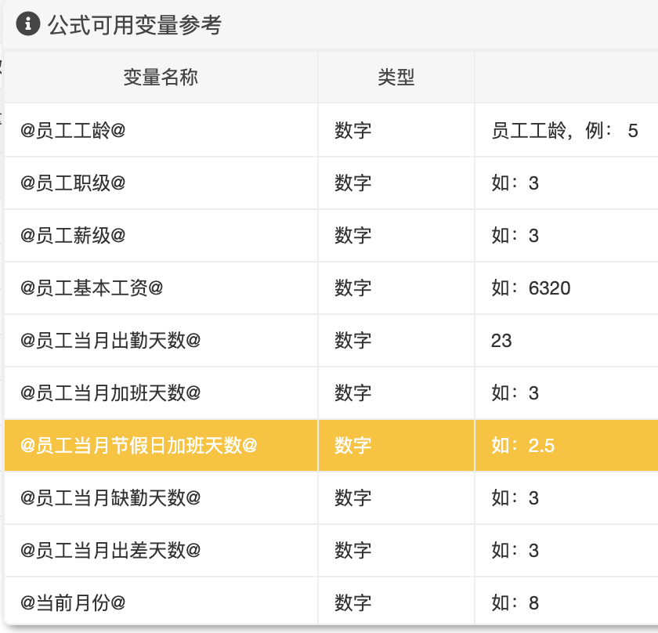This screenshot has height=633, width=658.
Task: Click the info icon beside 公式可用变量参考
Action: click(28, 24)
